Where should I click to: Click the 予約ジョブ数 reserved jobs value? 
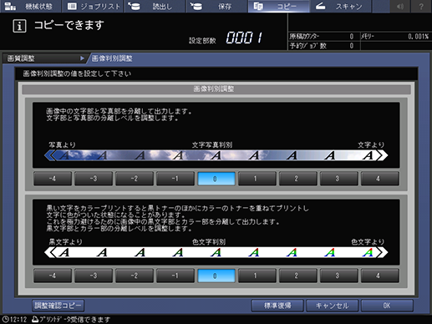pos(352,46)
